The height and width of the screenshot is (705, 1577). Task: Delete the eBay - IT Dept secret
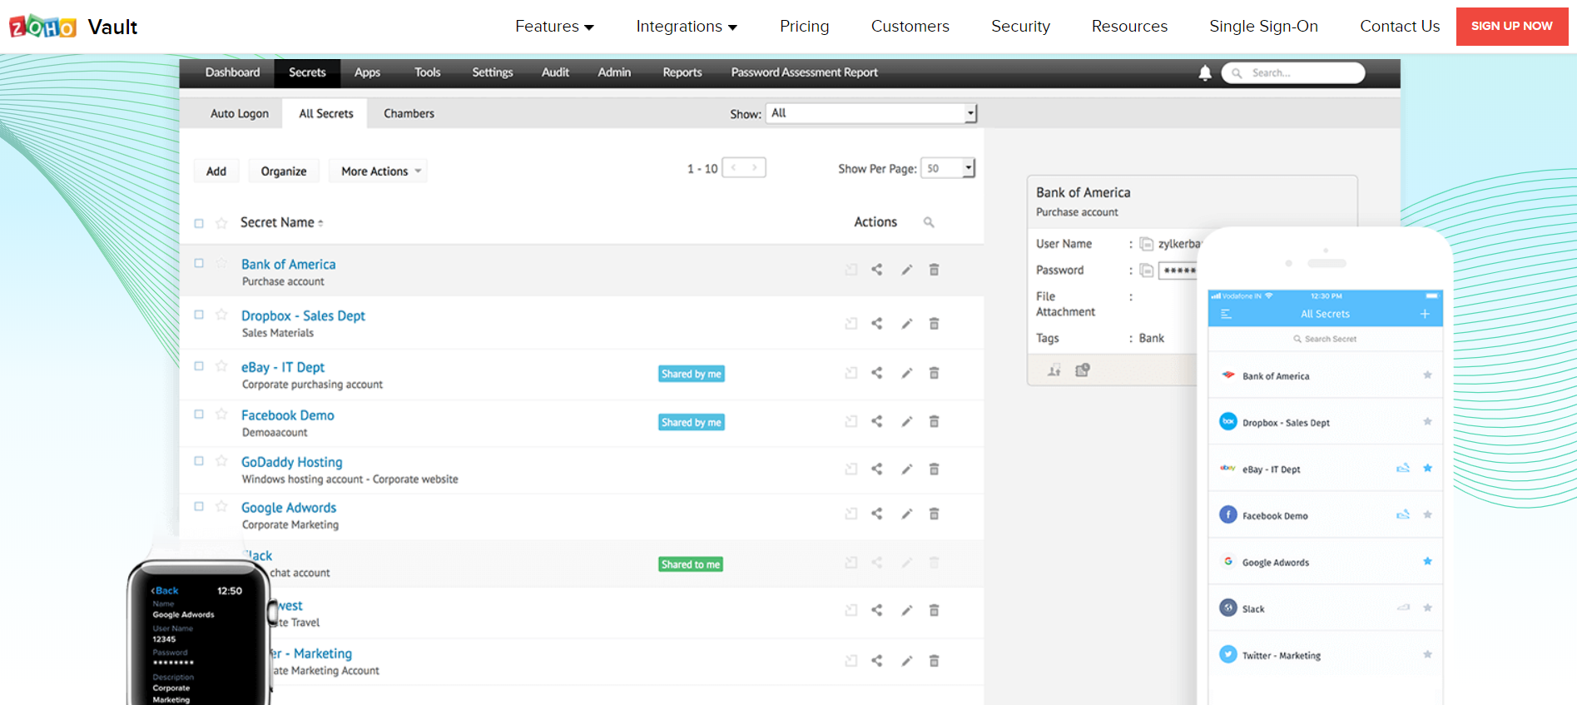pyautogui.click(x=934, y=373)
